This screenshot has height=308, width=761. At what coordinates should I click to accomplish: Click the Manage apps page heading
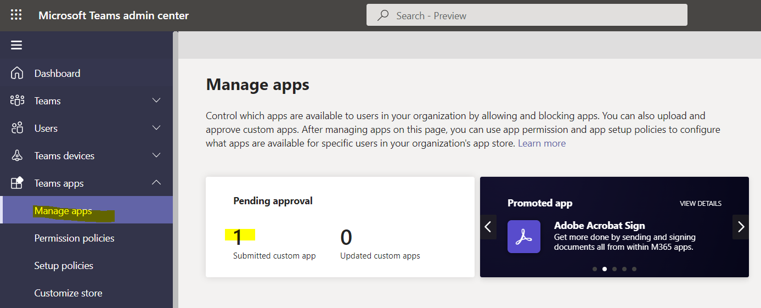[257, 85]
